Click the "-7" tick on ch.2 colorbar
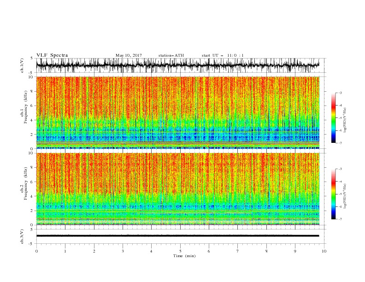Image resolution: width=365 pixels, height=282 pixels. (x=340, y=219)
